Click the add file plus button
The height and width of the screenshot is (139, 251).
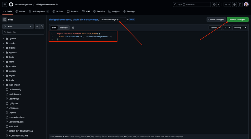tap(37, 26)
